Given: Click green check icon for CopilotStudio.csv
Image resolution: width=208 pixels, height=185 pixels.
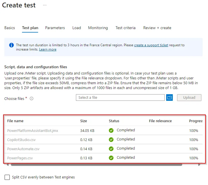Looking at the screenshot, I should [x=111, y=140].
